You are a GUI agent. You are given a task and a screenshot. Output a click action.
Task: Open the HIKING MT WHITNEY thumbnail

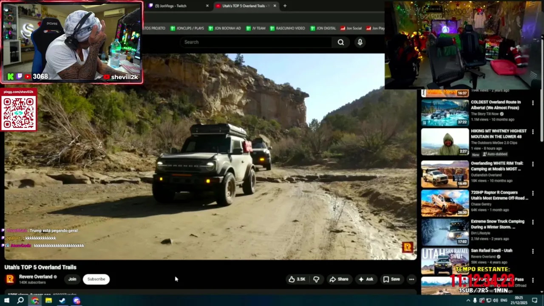(x=445, y=142)
